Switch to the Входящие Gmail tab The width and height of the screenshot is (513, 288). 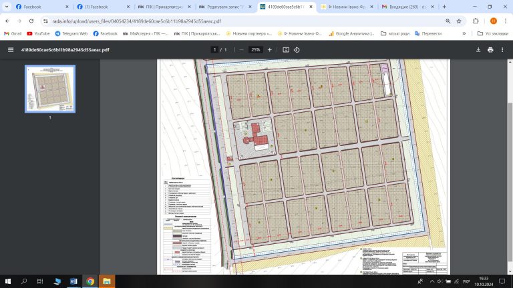tap(408, 7)
